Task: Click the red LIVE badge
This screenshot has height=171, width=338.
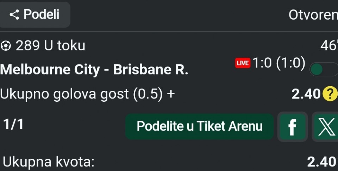Action: tap(243, 63)
